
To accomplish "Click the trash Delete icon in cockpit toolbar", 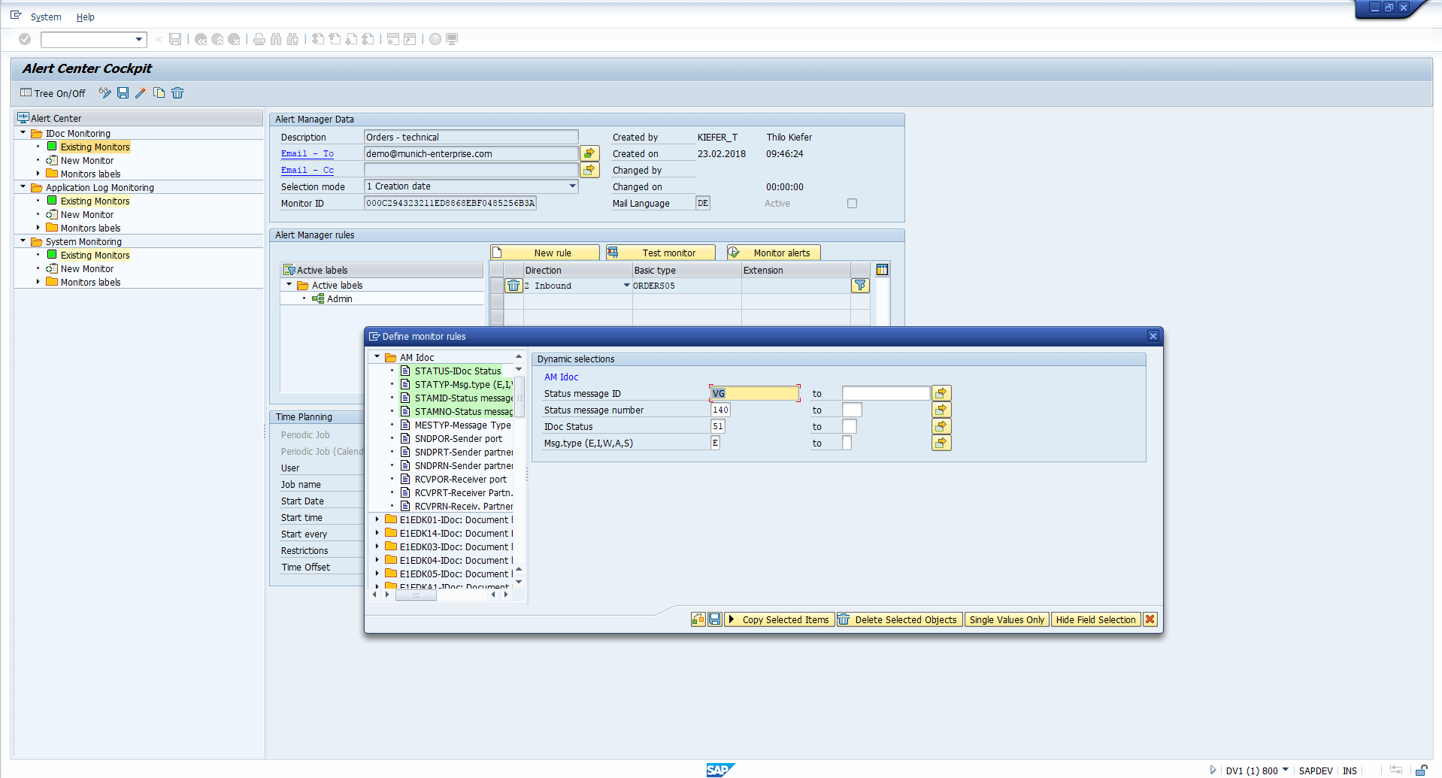I will tap(177, 93).
